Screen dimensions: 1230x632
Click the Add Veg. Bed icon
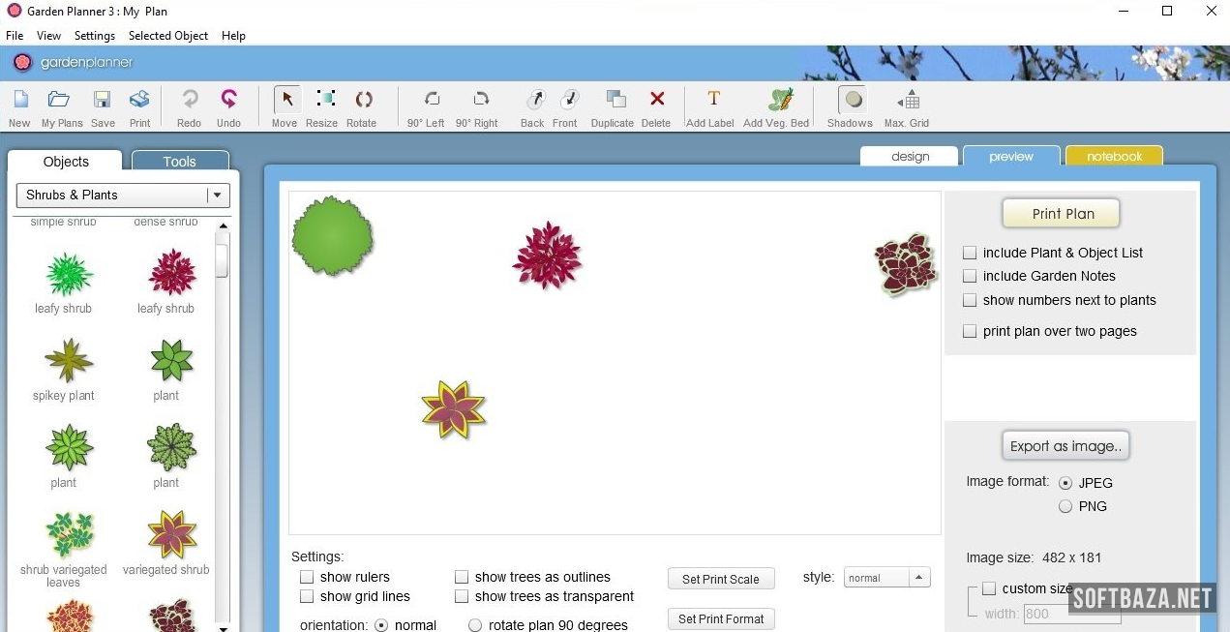pos(779,100)
